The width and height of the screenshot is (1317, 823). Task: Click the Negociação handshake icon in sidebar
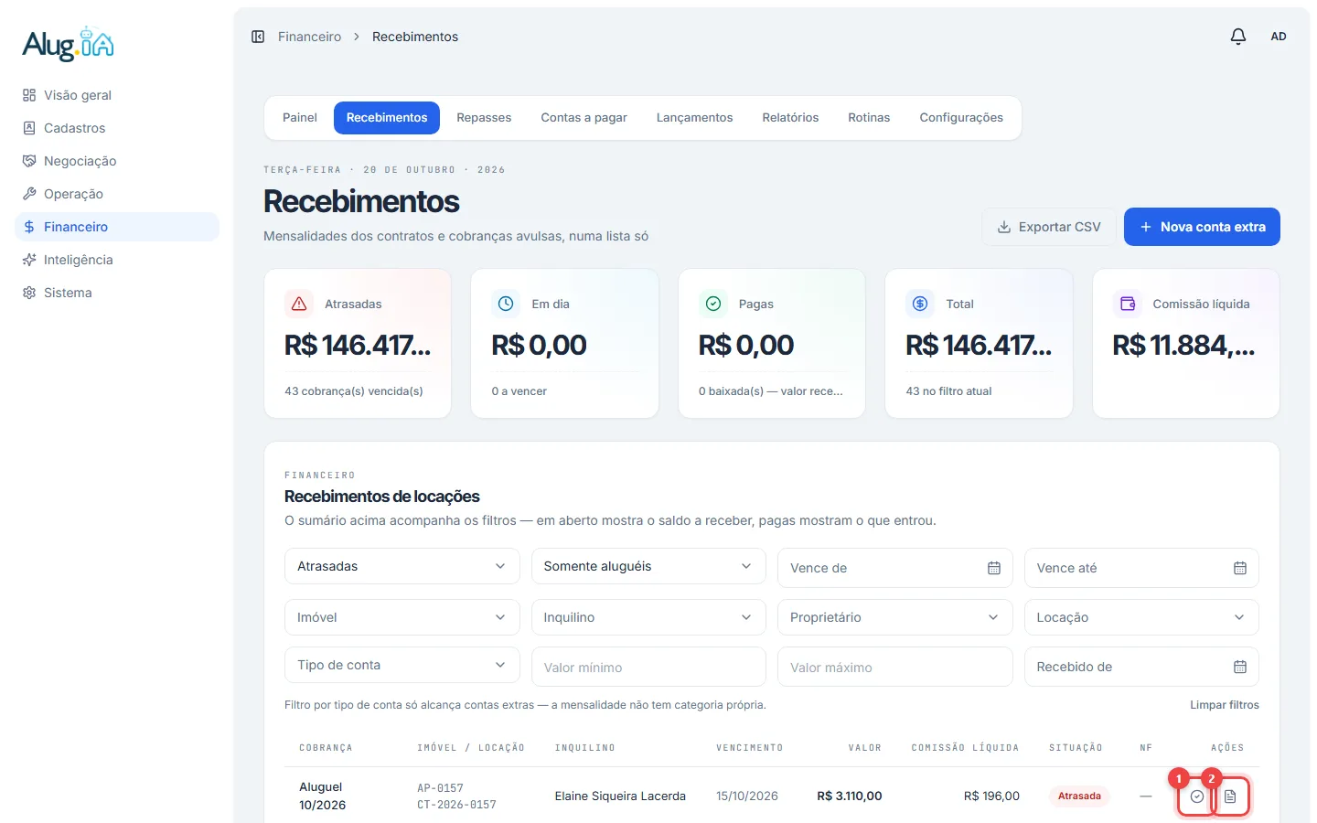[29, 161]
